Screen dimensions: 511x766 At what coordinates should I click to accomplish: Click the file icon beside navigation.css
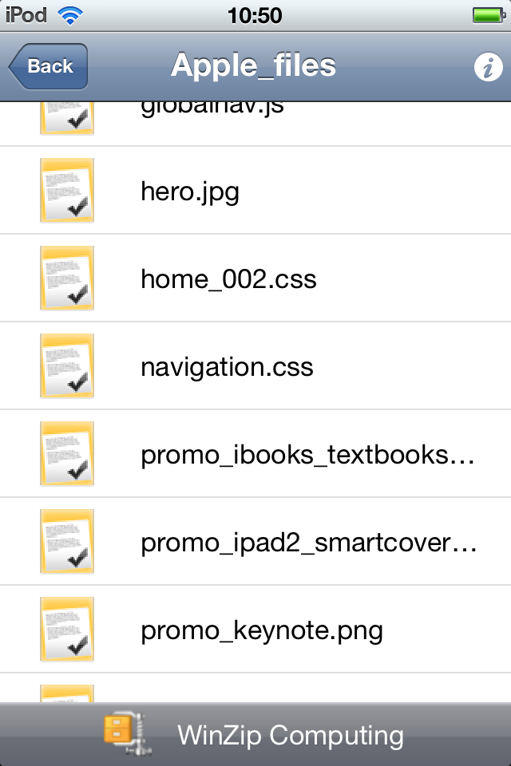pos(67,366)
